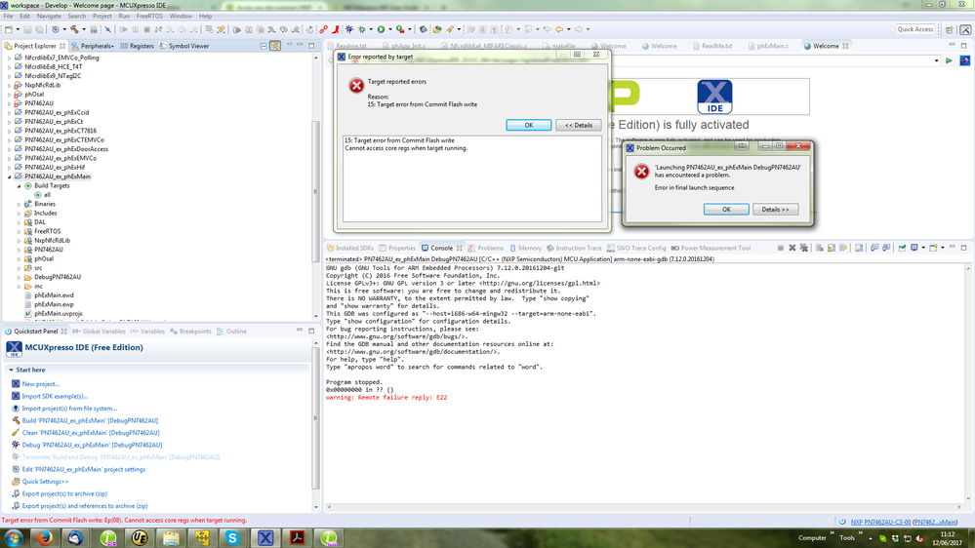975x548 pixels.
Task: Click the MCUXpresso IDE taskbar icon
Action: coord(264,537)
